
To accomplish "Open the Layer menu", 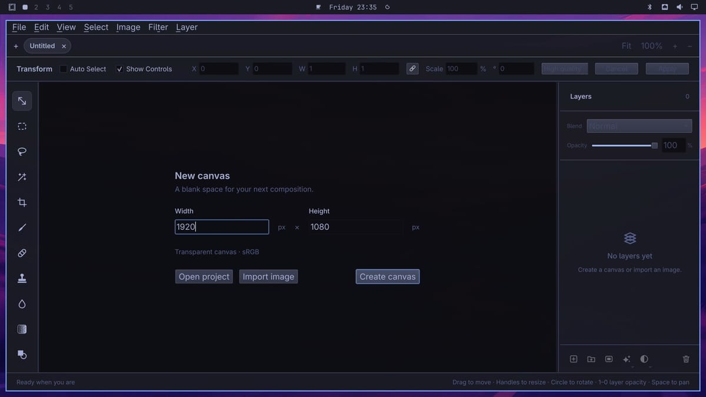I will 187,27.
